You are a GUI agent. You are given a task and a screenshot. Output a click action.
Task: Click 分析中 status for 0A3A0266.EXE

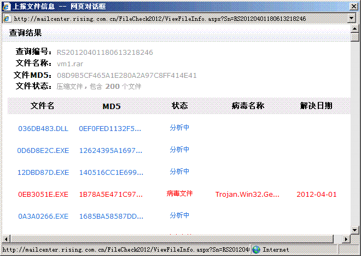(179, 215)
